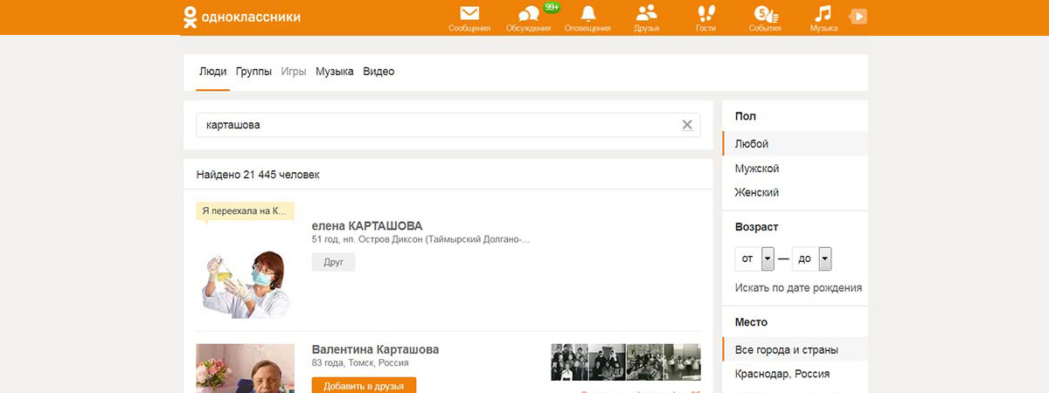Open Обсуждения discussions icon
The width and height of the screenshot is (1049, 393).
(x=528, y=15)
